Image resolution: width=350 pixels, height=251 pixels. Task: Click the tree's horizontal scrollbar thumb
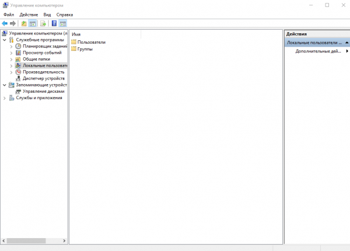(26, 240)
